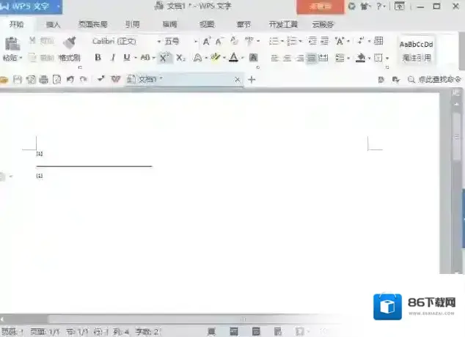Image resolution: width=465 pixels, height=337 pixels.
Task: Close the 文档1 document tab
Action: 237,79
